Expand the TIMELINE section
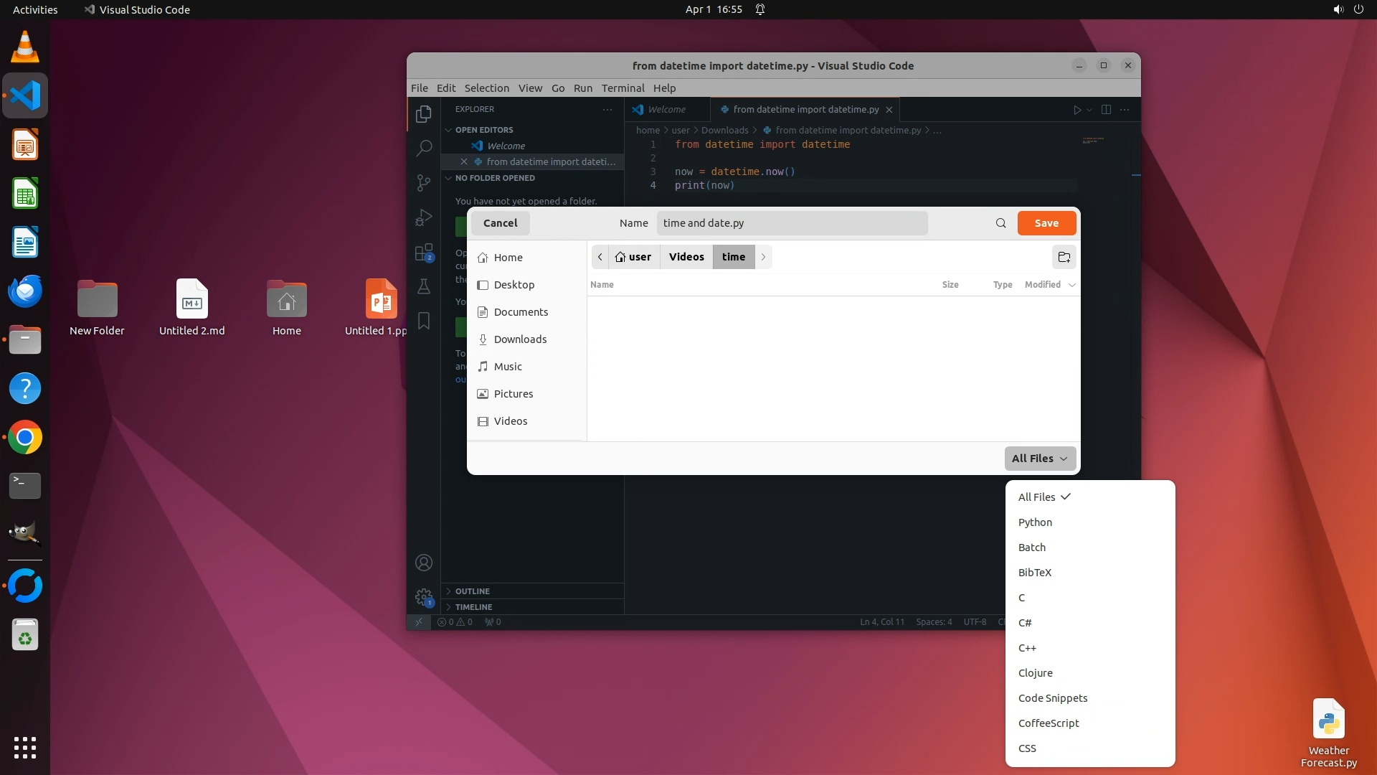Viewport: 1377px width, 775px height. [x=473, y=607]
